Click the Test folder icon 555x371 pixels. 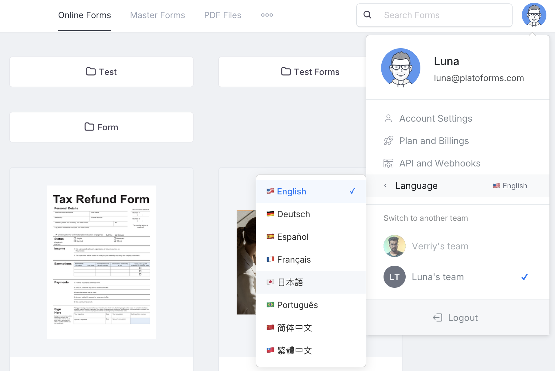click(x=91, y=72)
